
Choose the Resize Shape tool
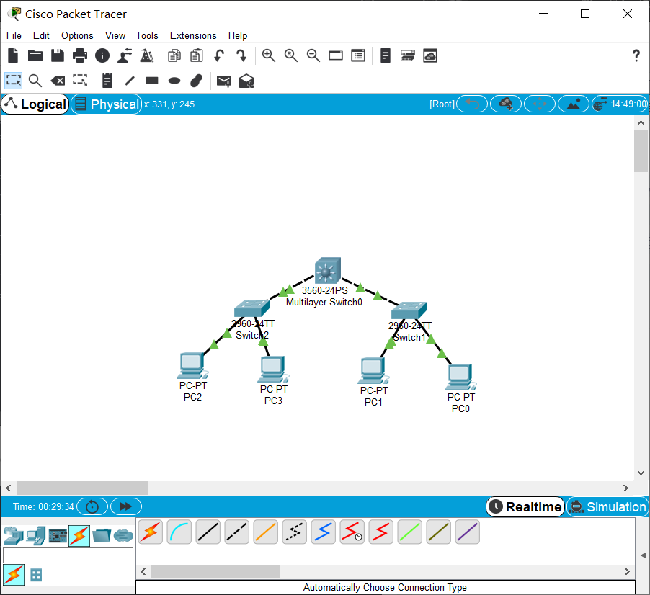tap(80, 81)
